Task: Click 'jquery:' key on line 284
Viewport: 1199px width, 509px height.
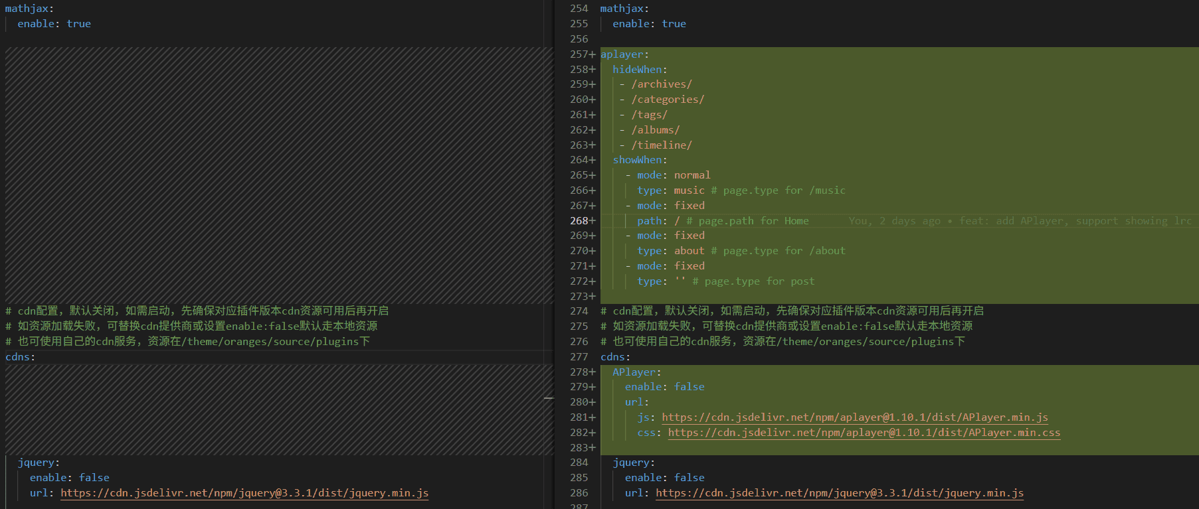Action: point(634,463)
